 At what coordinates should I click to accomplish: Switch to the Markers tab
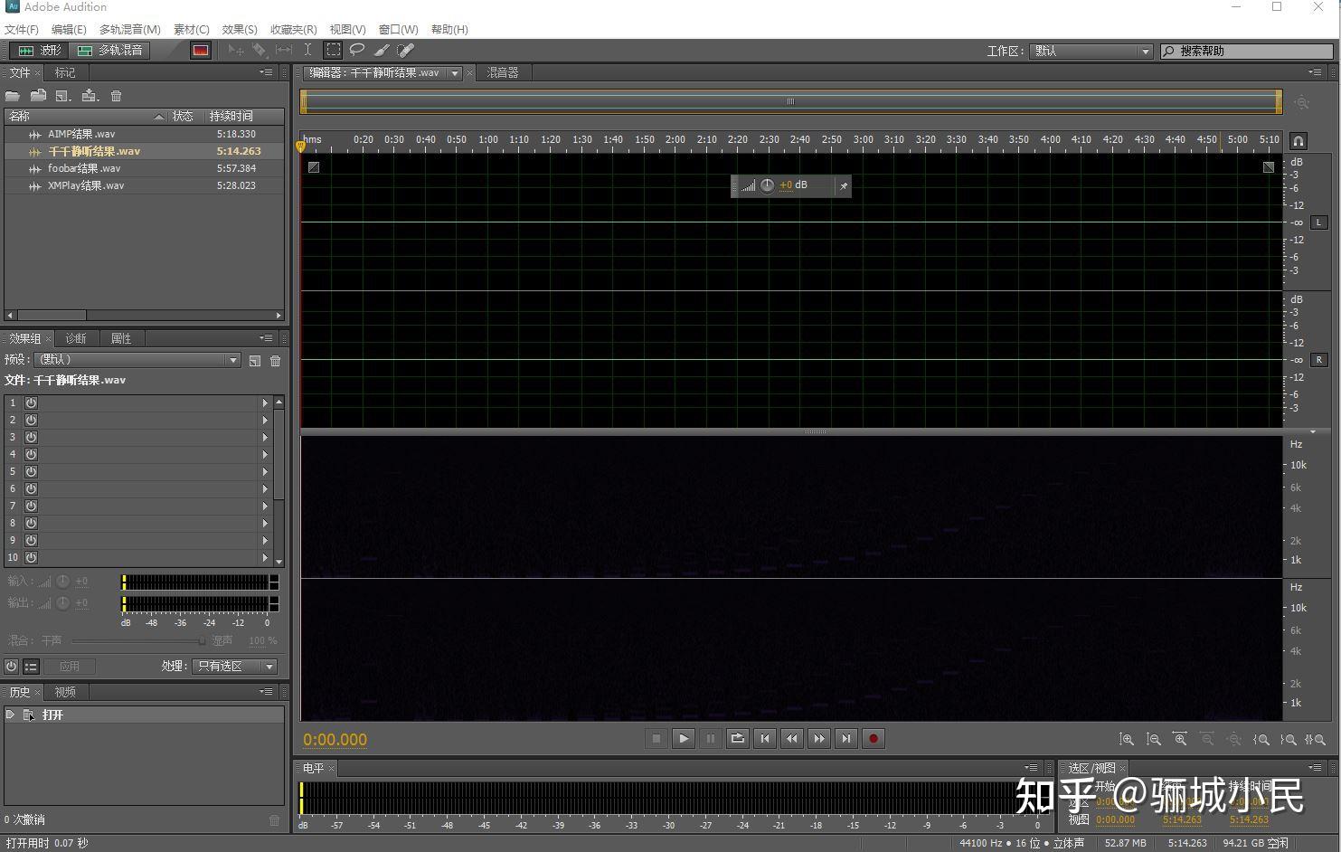point(65,72)
